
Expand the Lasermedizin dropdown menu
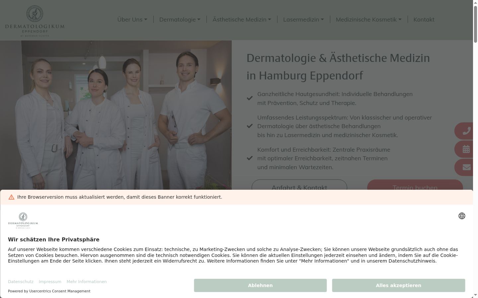pyautogui.click(x=303, y=20)
